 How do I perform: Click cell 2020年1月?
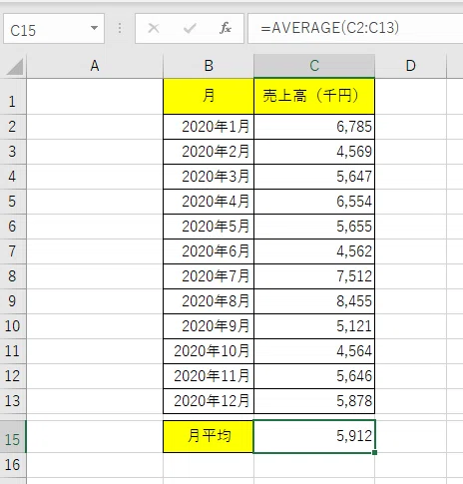click(x=209, y=127)
